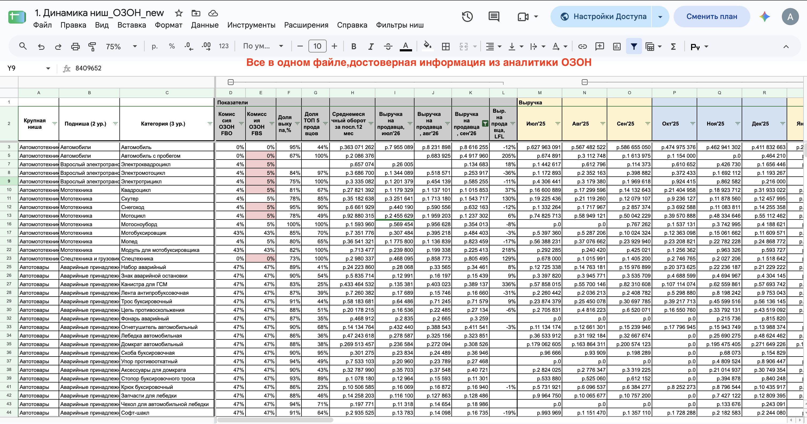Open the Данные menu
807x424 pixels.
205,25
